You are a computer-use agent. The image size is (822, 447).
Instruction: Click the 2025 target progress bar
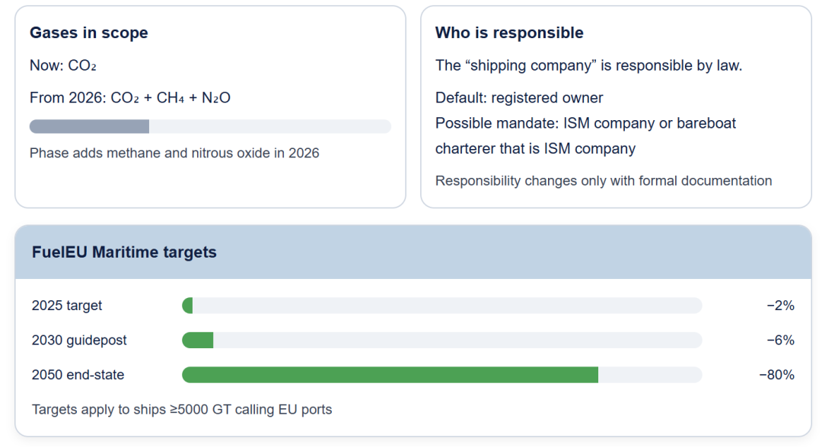[441, 306]
